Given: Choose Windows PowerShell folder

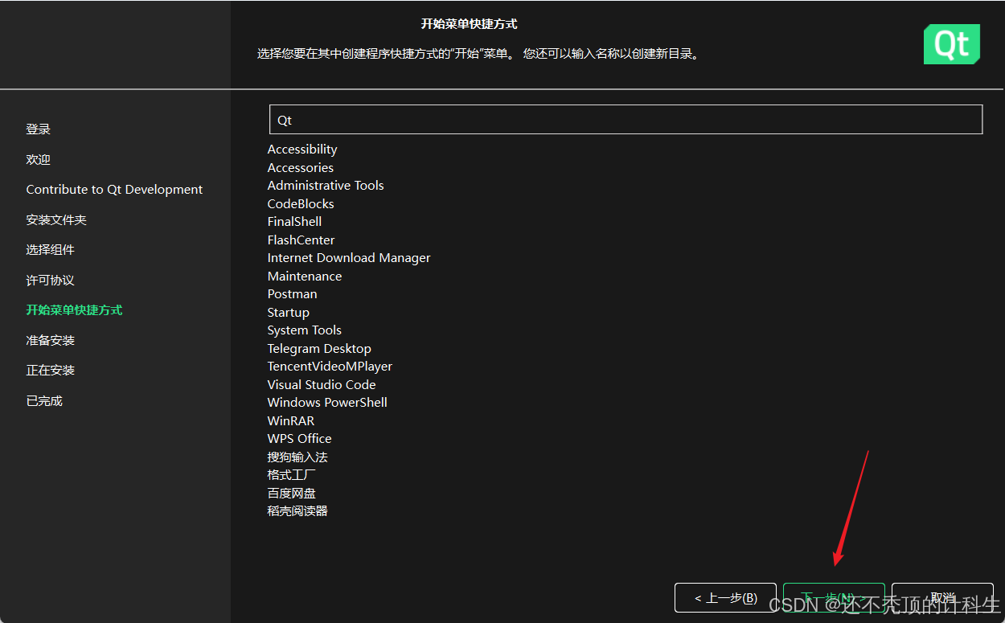Looking at the screenshot, I should tap(327, 403).
